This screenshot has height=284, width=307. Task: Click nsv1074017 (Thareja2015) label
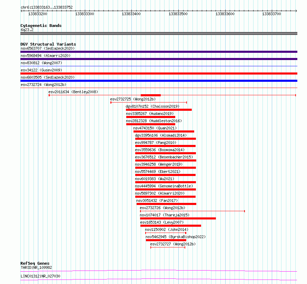coord(165,215)
